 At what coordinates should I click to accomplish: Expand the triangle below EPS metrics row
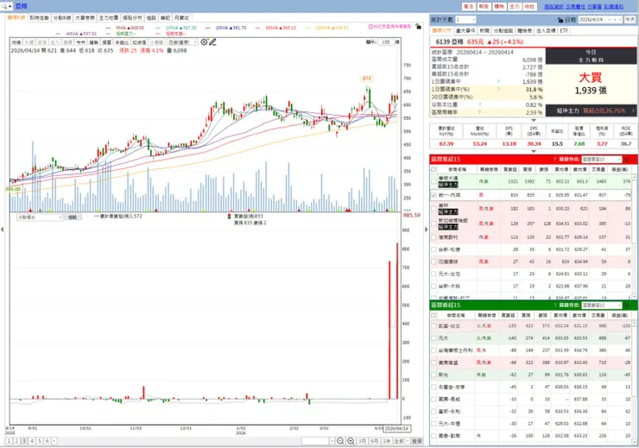(x=534, y=151)
